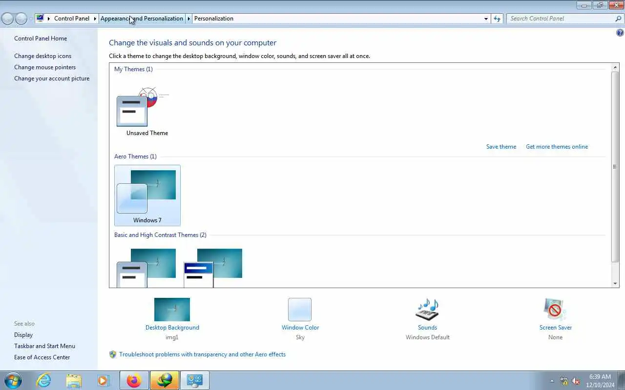This screenshot has width=625, height=390.
Task: Click the Search Control Panel field
Action: tap(561, 19)
